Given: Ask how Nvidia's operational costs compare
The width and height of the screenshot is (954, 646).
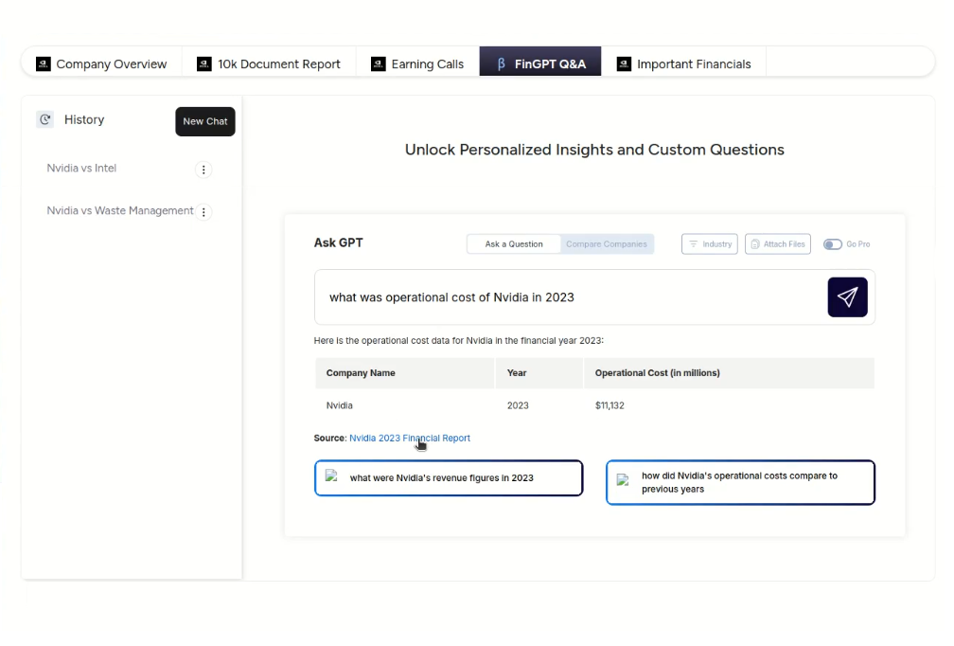Looking at the screenshot, I should pos(740,482).
